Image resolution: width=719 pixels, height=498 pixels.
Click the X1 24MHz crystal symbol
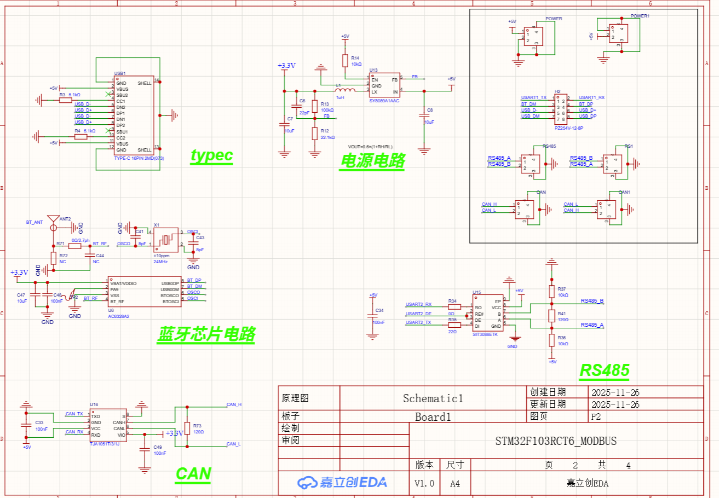[165, 238]
